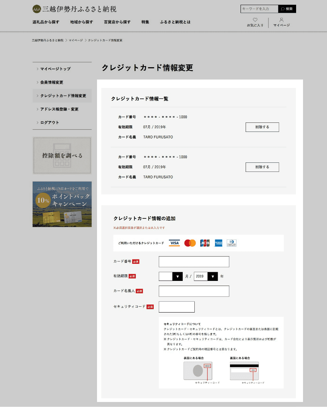
Task: Open the expiration year 2019 dropdown
Action: coord(206,277)
